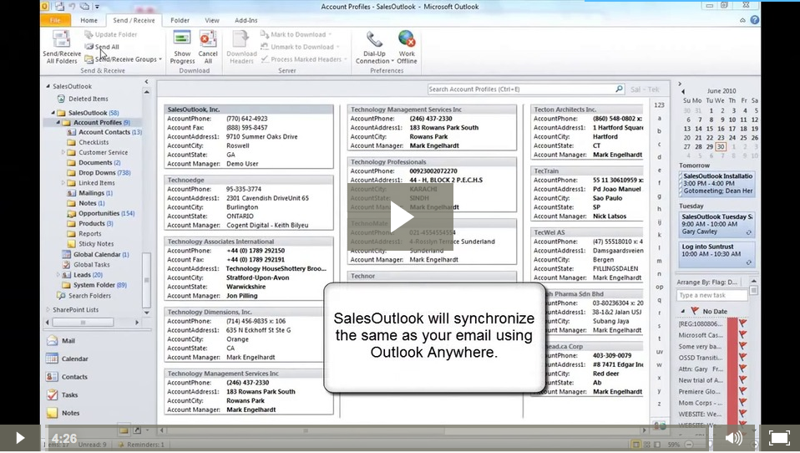Toggle Work Offline mode
Viewport: 800px width, 453px height.
click(407, 47)
